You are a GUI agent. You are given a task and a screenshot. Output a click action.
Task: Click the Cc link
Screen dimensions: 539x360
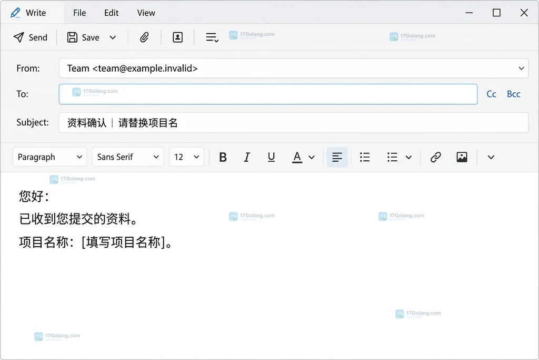pos(491,94)
